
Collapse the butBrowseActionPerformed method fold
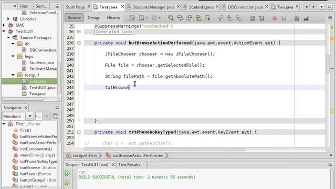79,43
